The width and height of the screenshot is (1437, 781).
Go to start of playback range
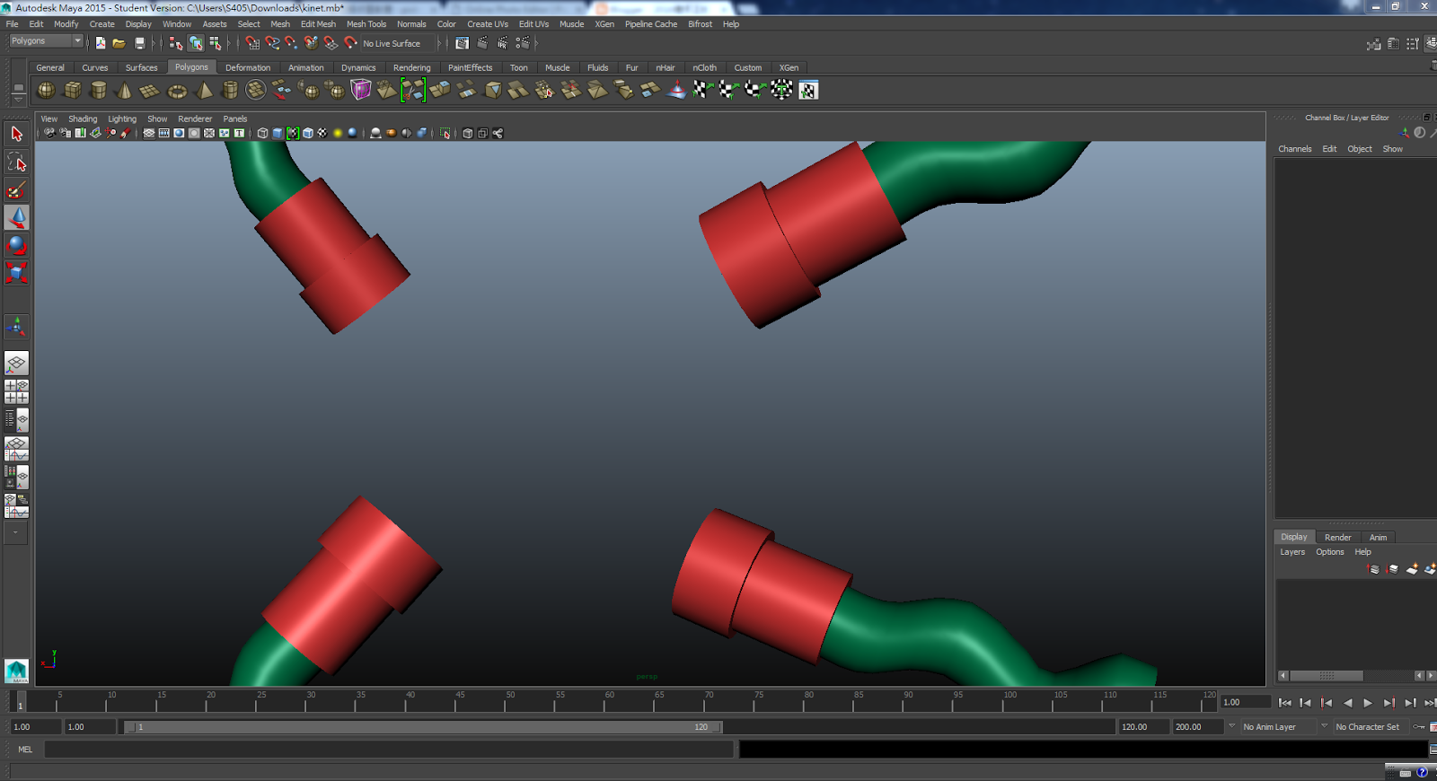coord(1285,703)
